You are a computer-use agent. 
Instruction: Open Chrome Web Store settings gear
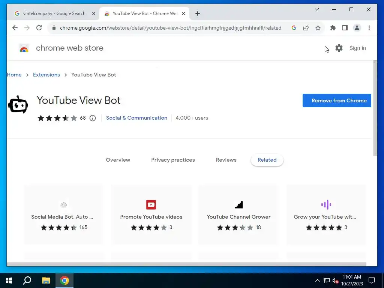(x=339, y=48)
